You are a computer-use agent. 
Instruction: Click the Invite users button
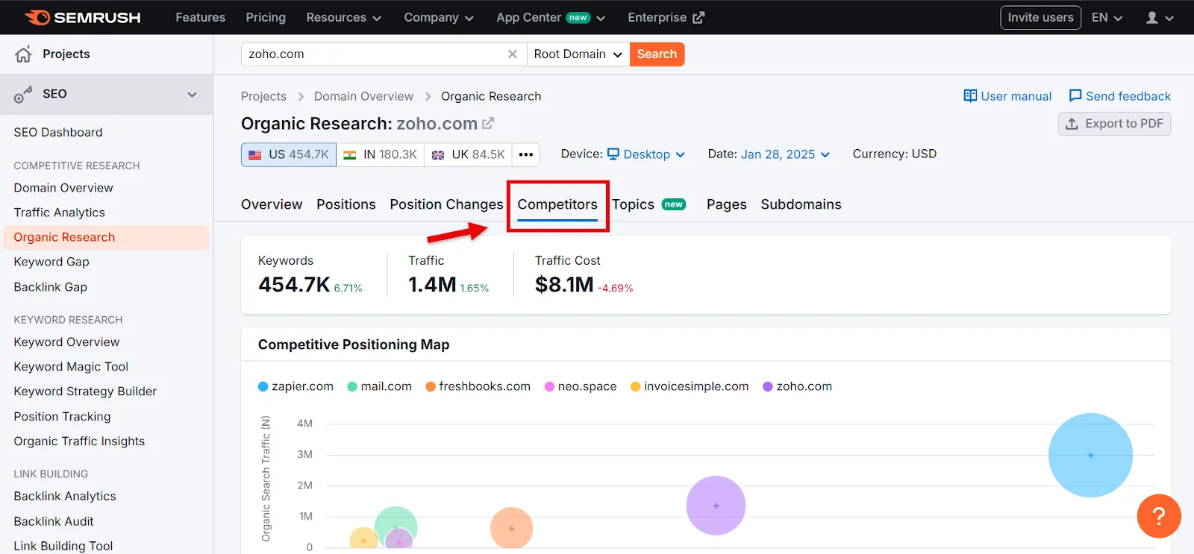coord(1040,17)
